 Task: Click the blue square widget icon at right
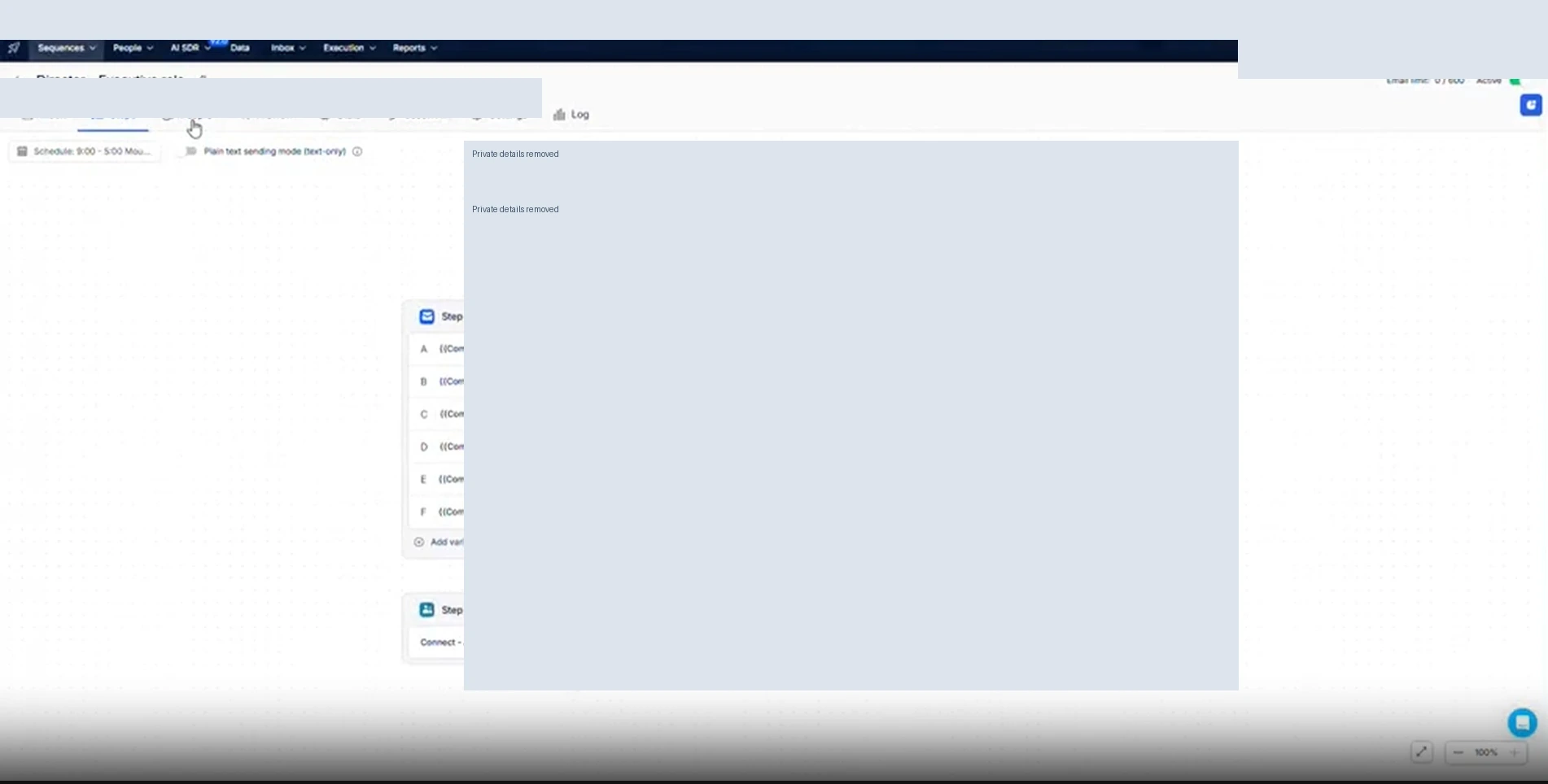point(1531,105)
